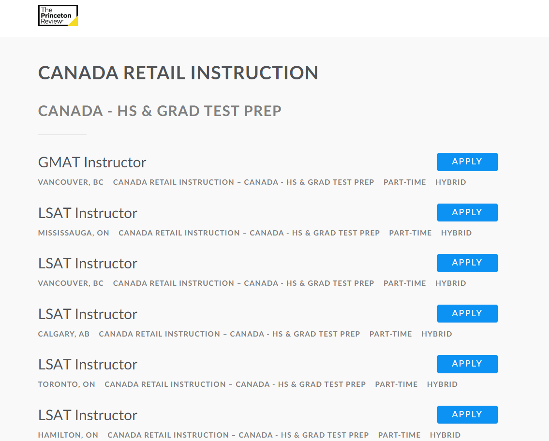549x441 pixels.
Task: Click the Canada Retail Instruction page heading
Action: (x=178, y=73)
